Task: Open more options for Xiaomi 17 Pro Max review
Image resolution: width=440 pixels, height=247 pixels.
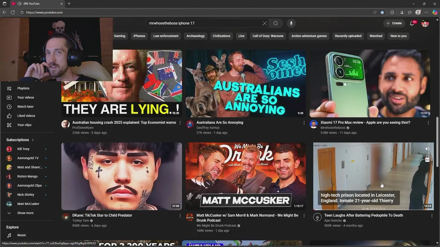Action: pyautogui.click(x=428, y=123)
